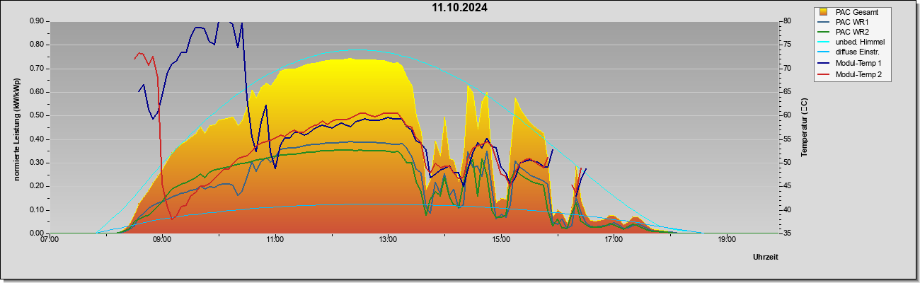
Task: Click the Temperatur axis title
Action: pos(805,127)
